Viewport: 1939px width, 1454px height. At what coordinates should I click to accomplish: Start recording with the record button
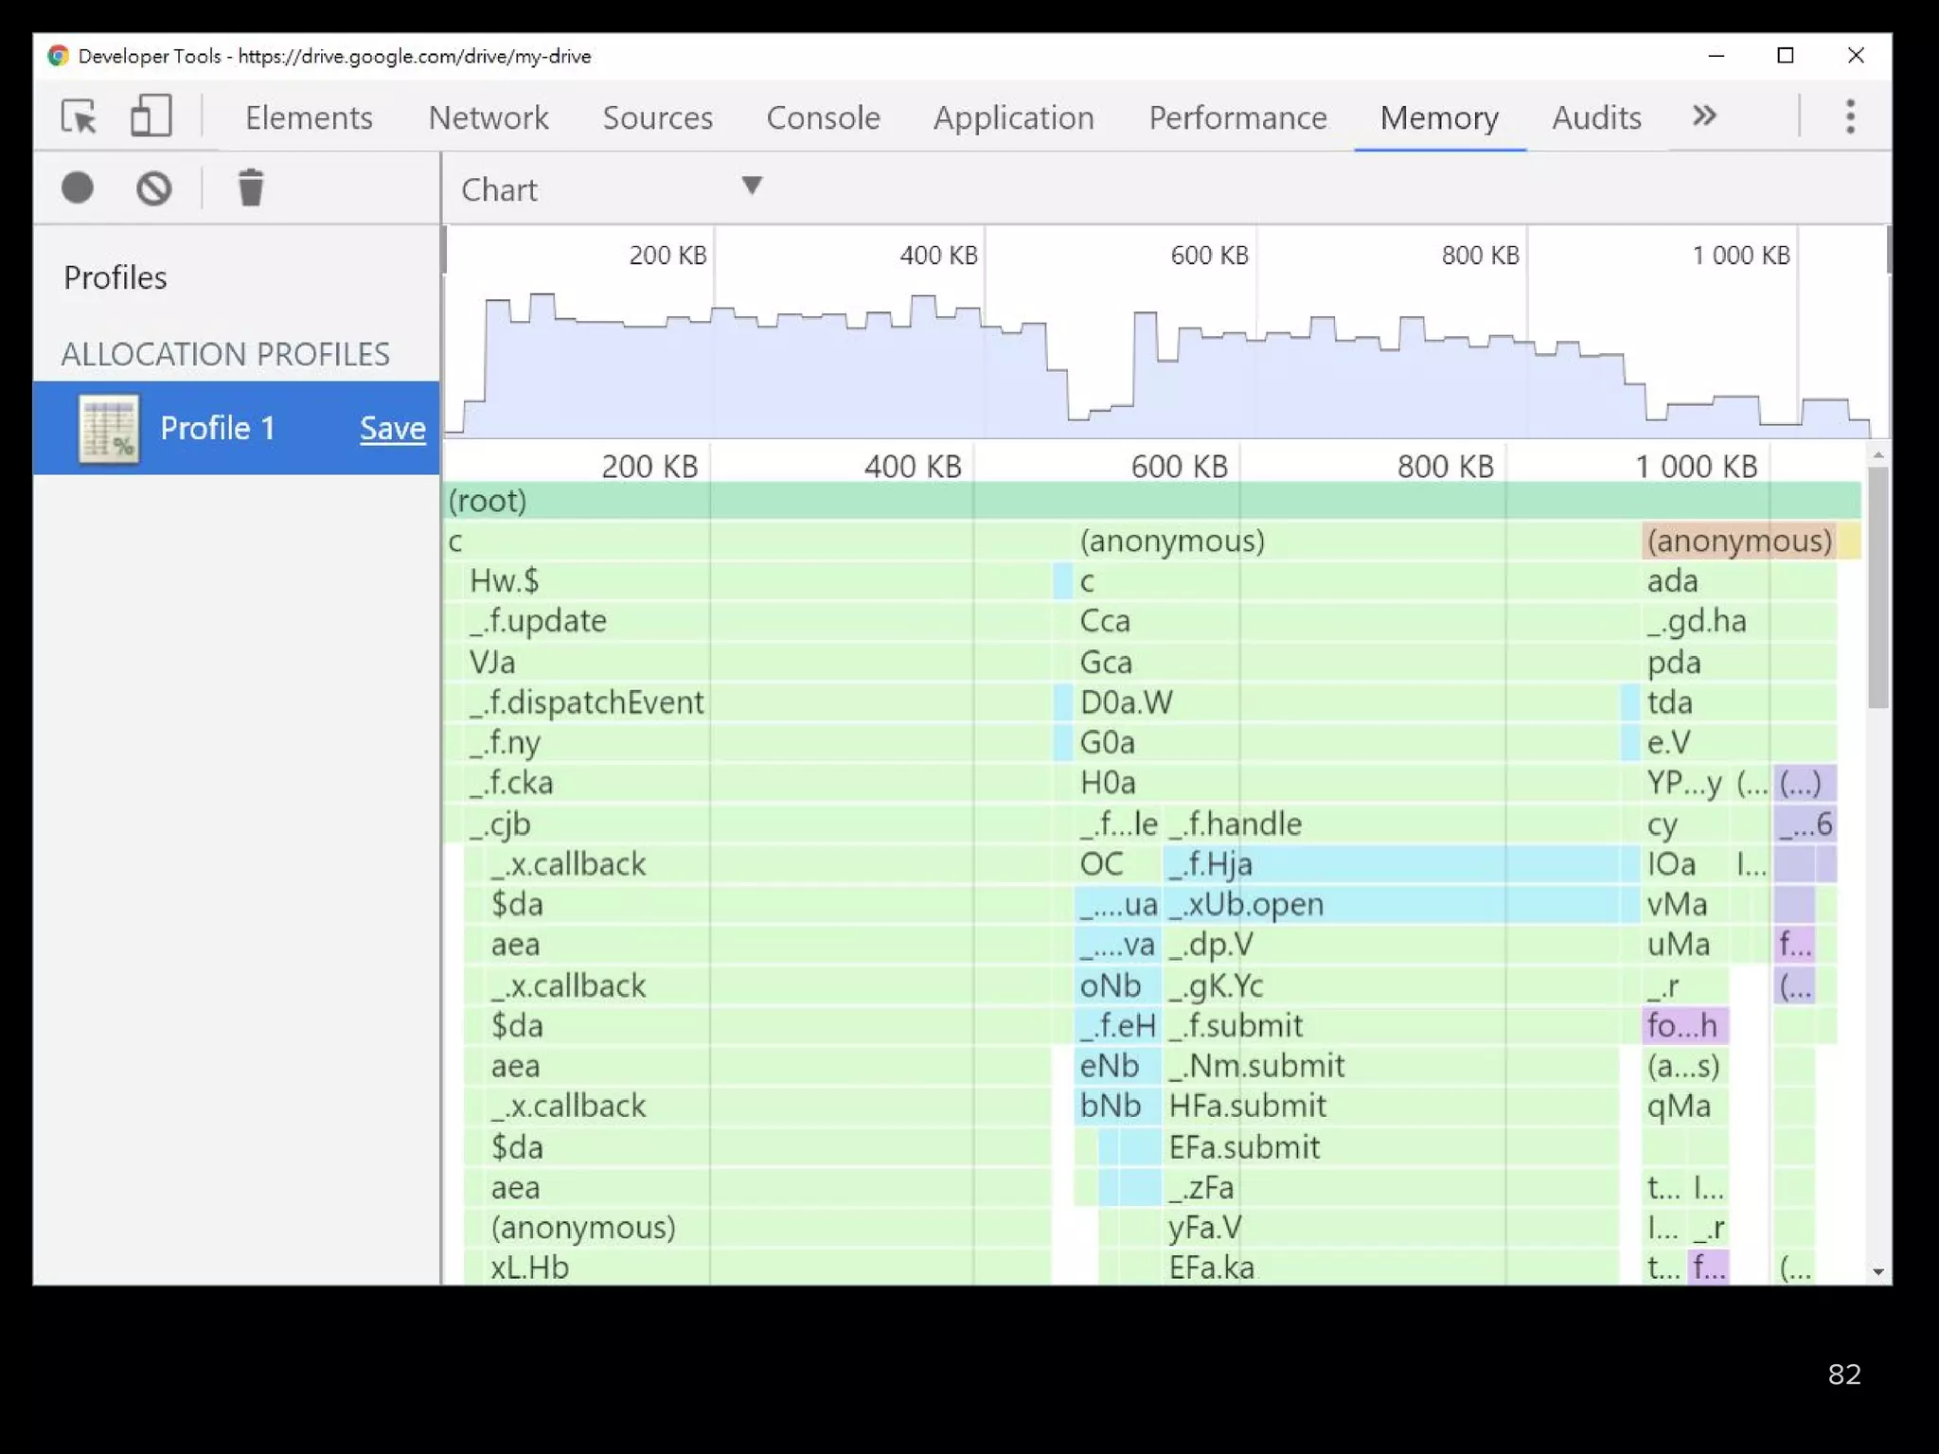pos(78,187)
